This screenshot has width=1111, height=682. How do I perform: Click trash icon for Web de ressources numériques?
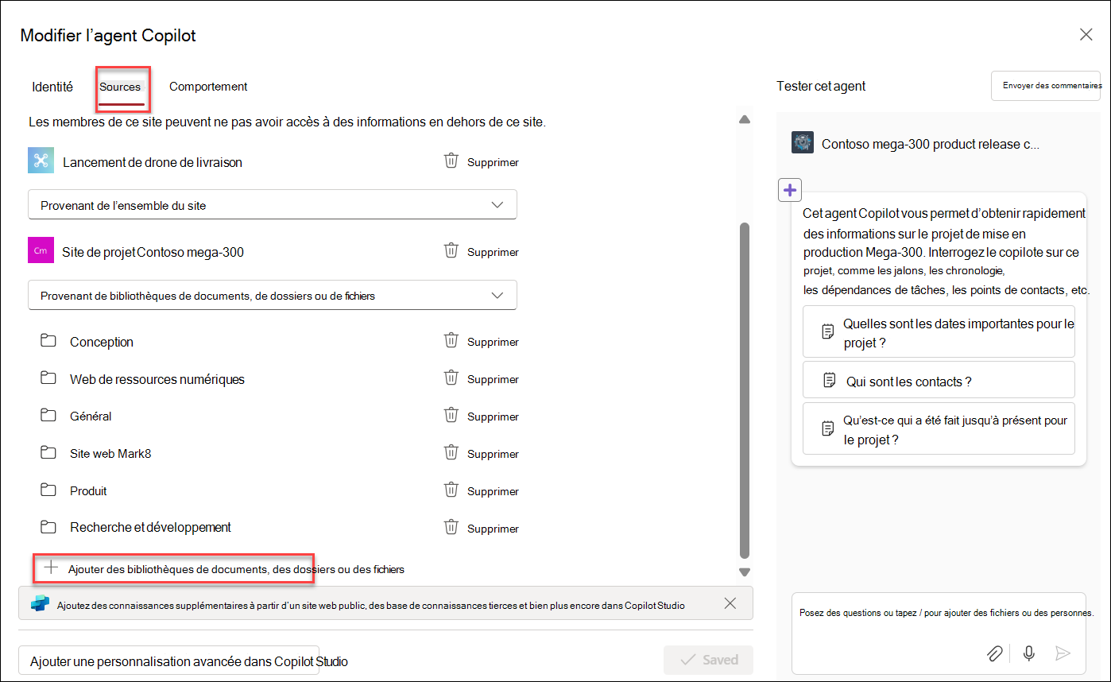[451, 378]
